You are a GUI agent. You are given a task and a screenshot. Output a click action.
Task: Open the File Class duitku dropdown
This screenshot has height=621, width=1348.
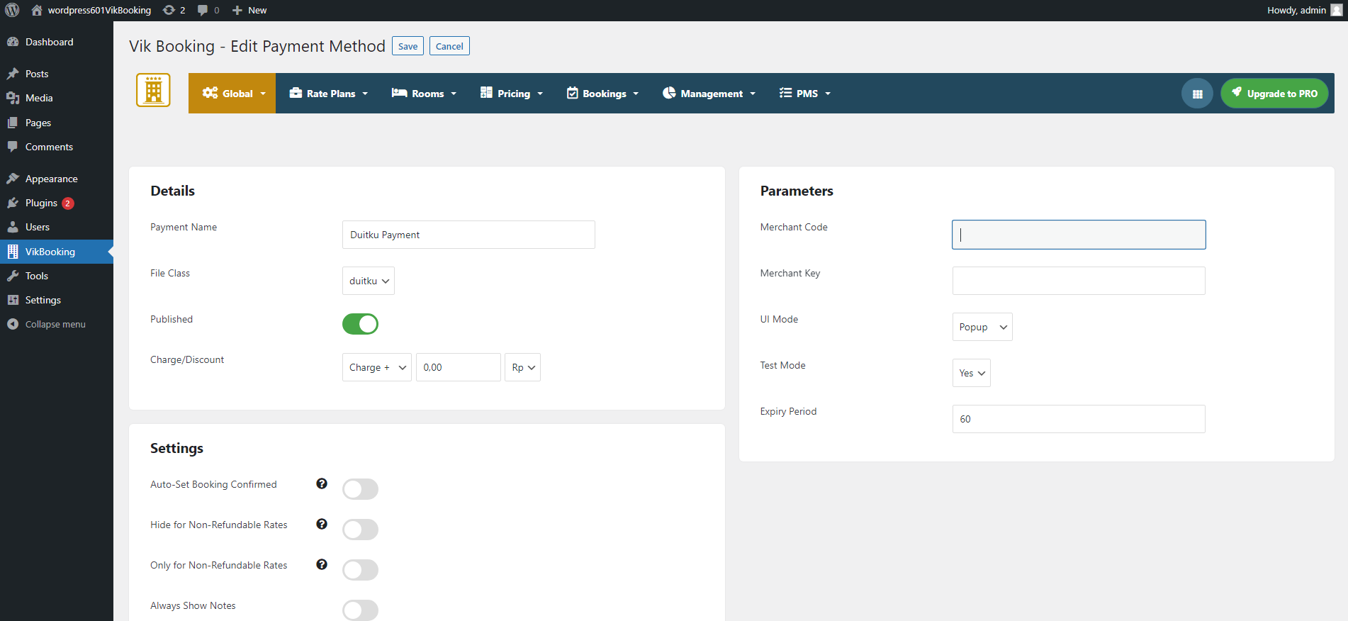click(x=369, y=281)
